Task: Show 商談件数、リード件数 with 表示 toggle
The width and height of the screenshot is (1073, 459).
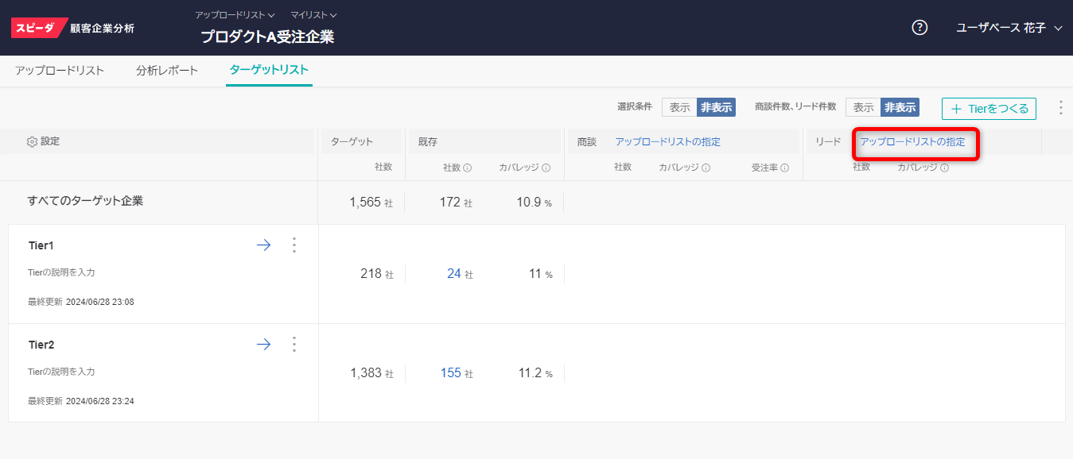Action: [863, 107]
